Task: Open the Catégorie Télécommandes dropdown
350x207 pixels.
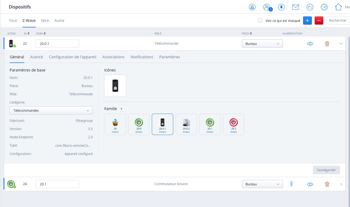Action: point(51,110)
